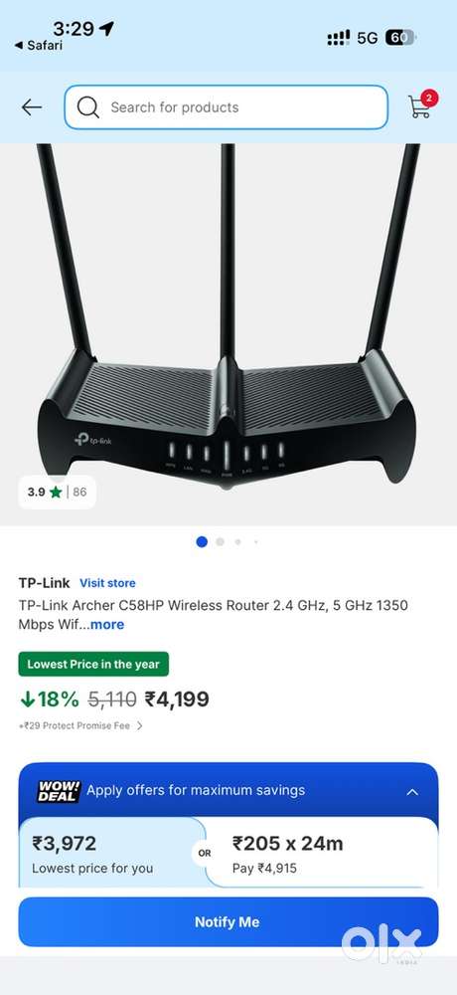Tap the battery indicator in status bar
Viewport: 457px width, 995px height.
pyautogui.click(x=400, y=38)
